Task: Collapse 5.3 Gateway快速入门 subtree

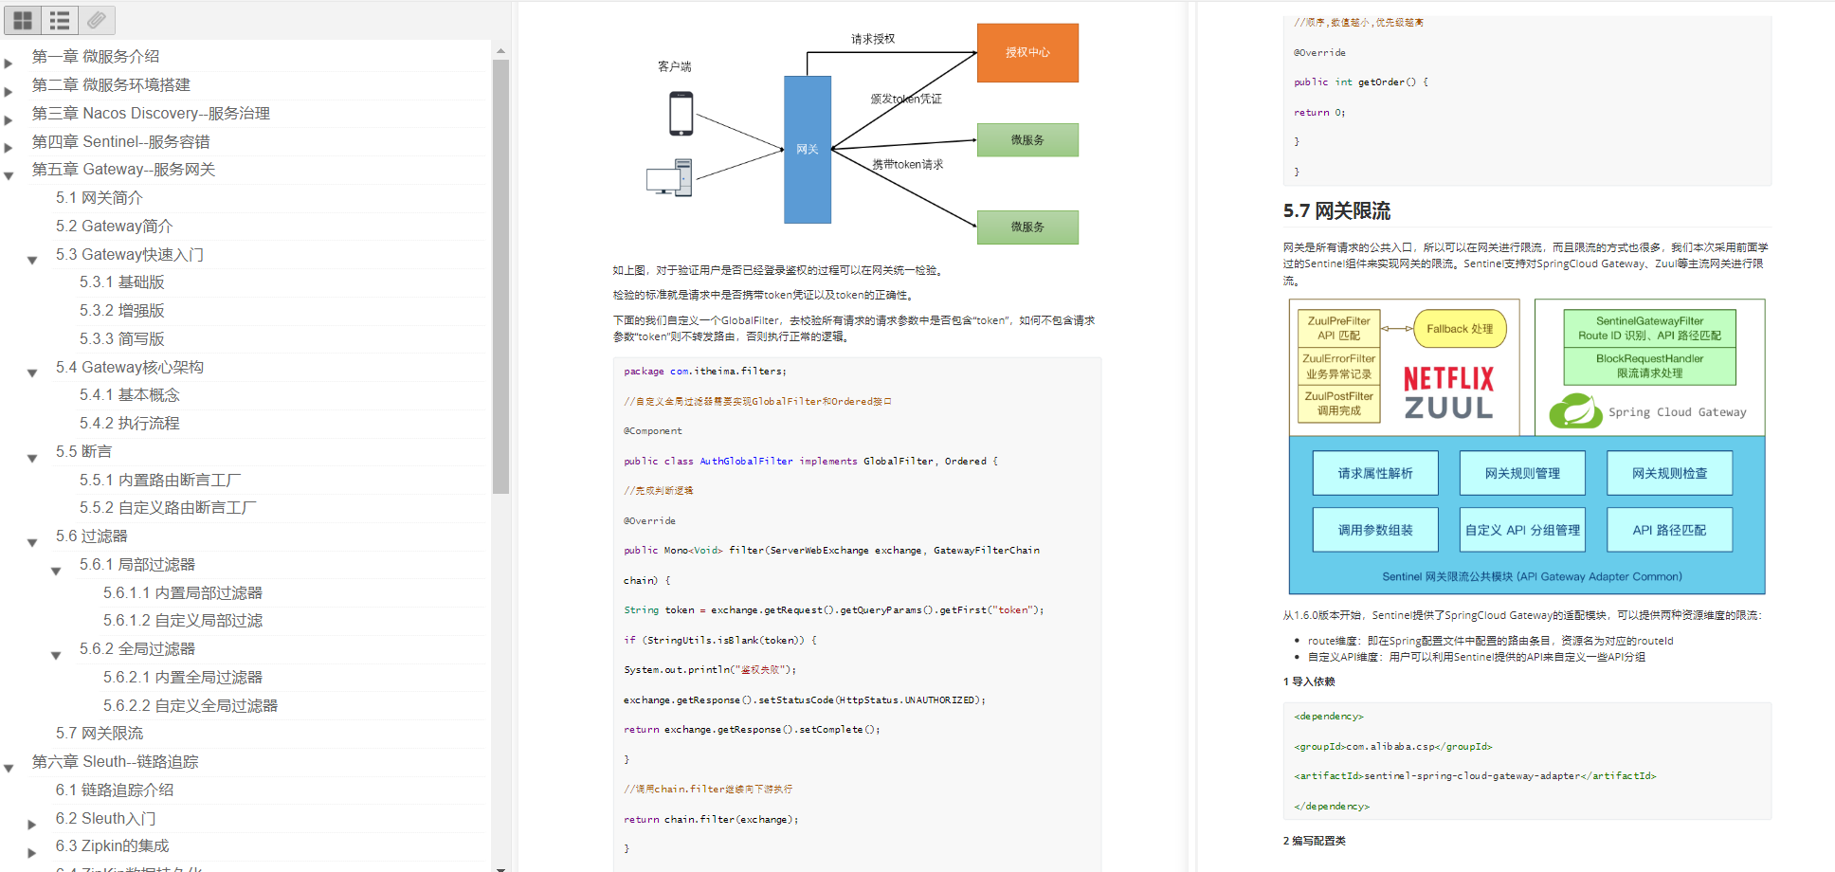Action: coord(32,261)
